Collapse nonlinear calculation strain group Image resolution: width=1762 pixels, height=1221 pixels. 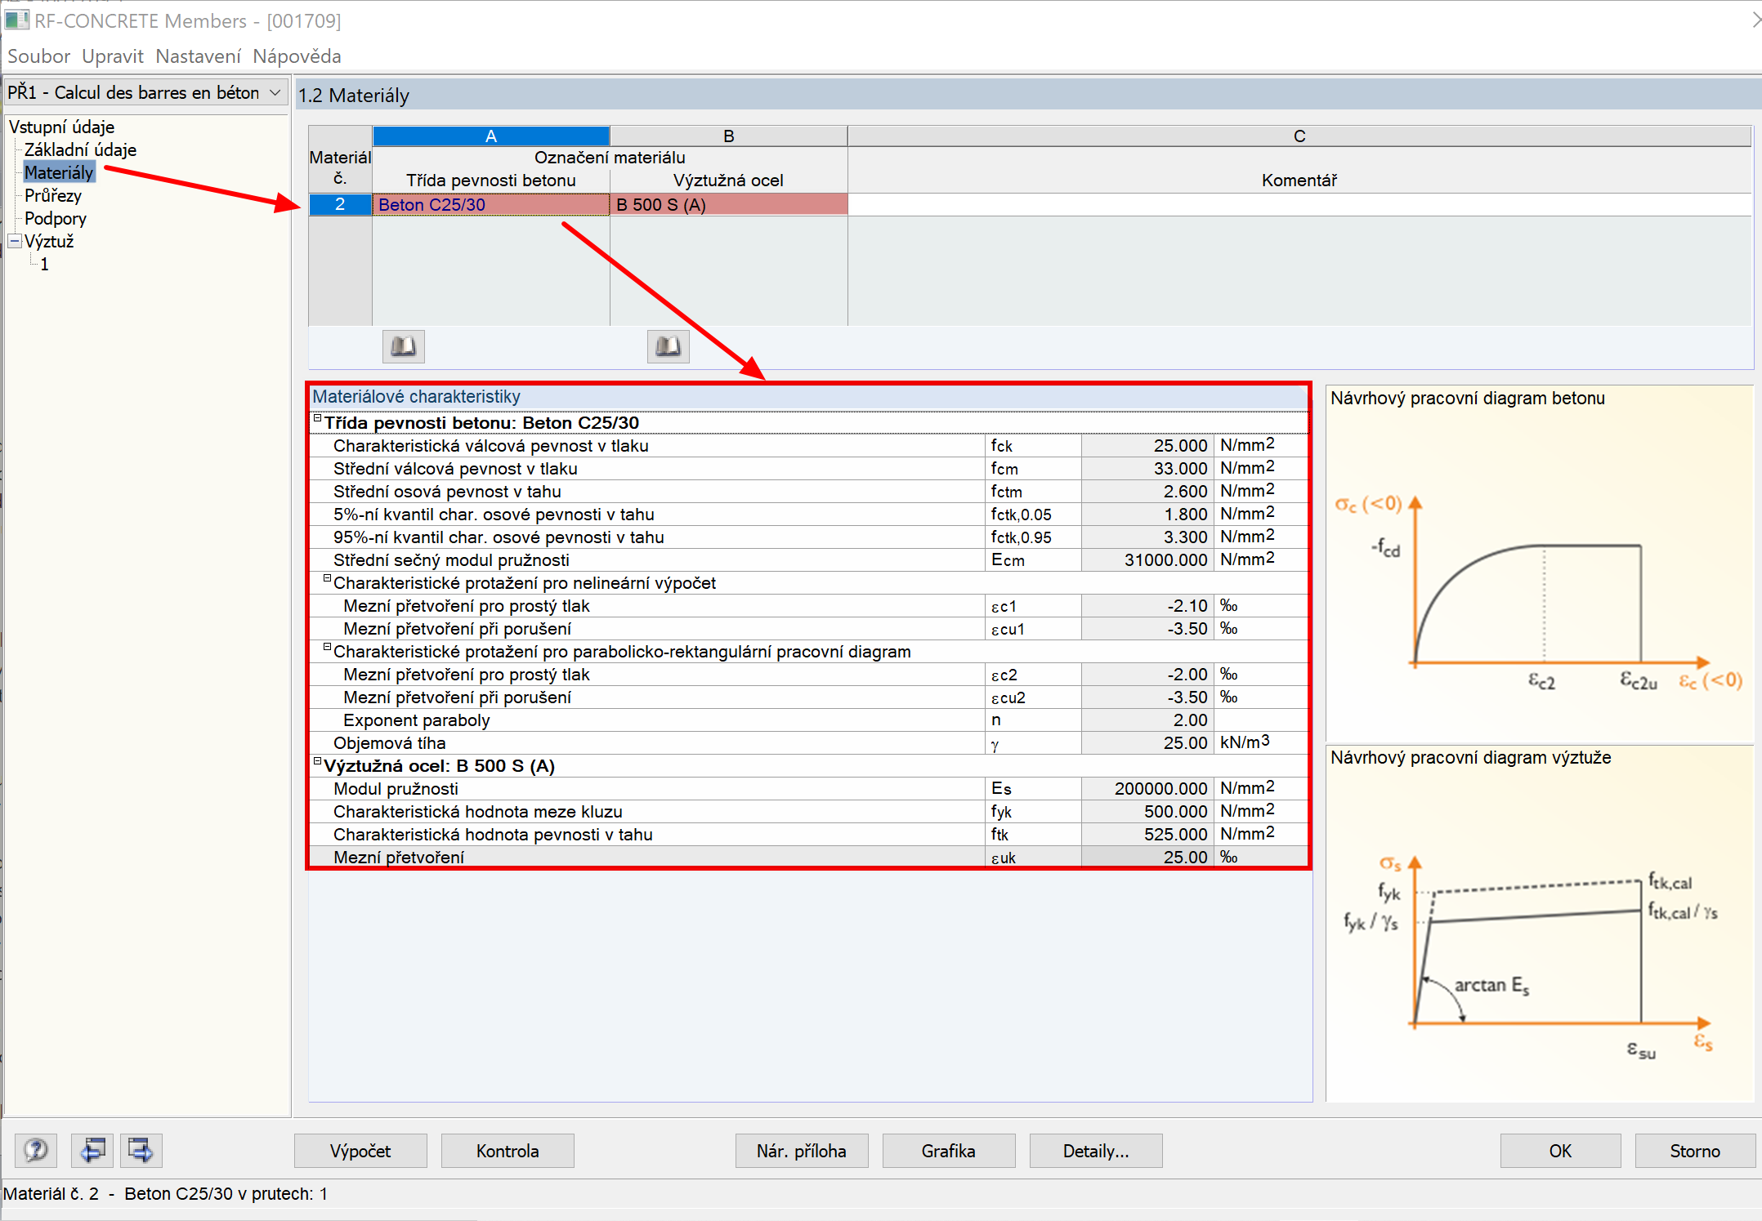click(328, 578)
